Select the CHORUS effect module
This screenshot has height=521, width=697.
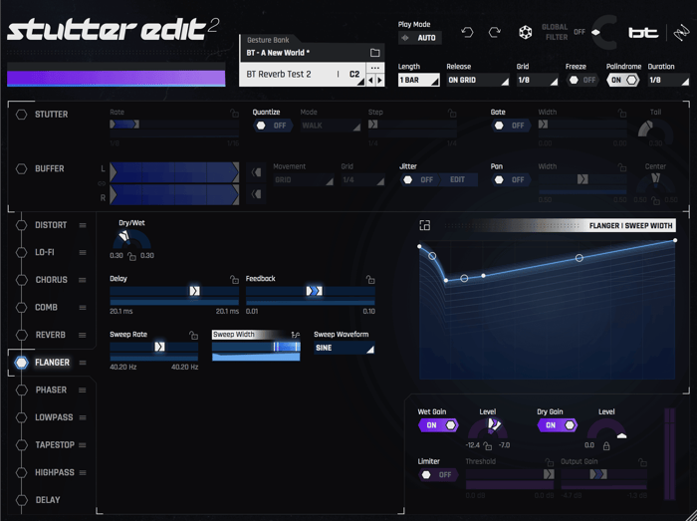[x=51, y=280]
